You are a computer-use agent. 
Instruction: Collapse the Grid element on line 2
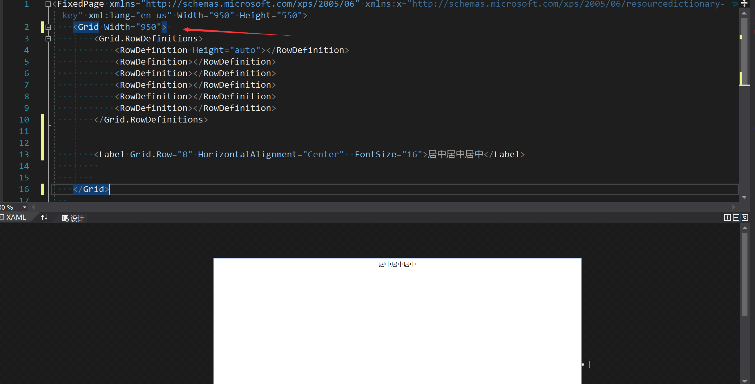click(48, 27)
